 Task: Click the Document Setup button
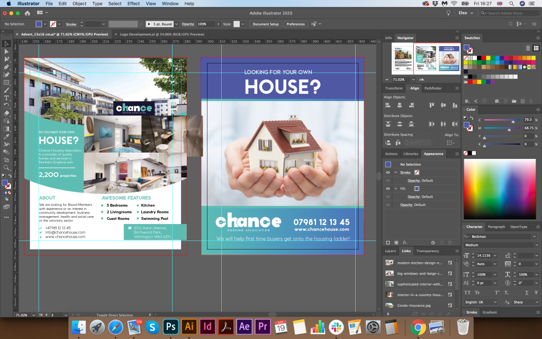coord(265,24)
